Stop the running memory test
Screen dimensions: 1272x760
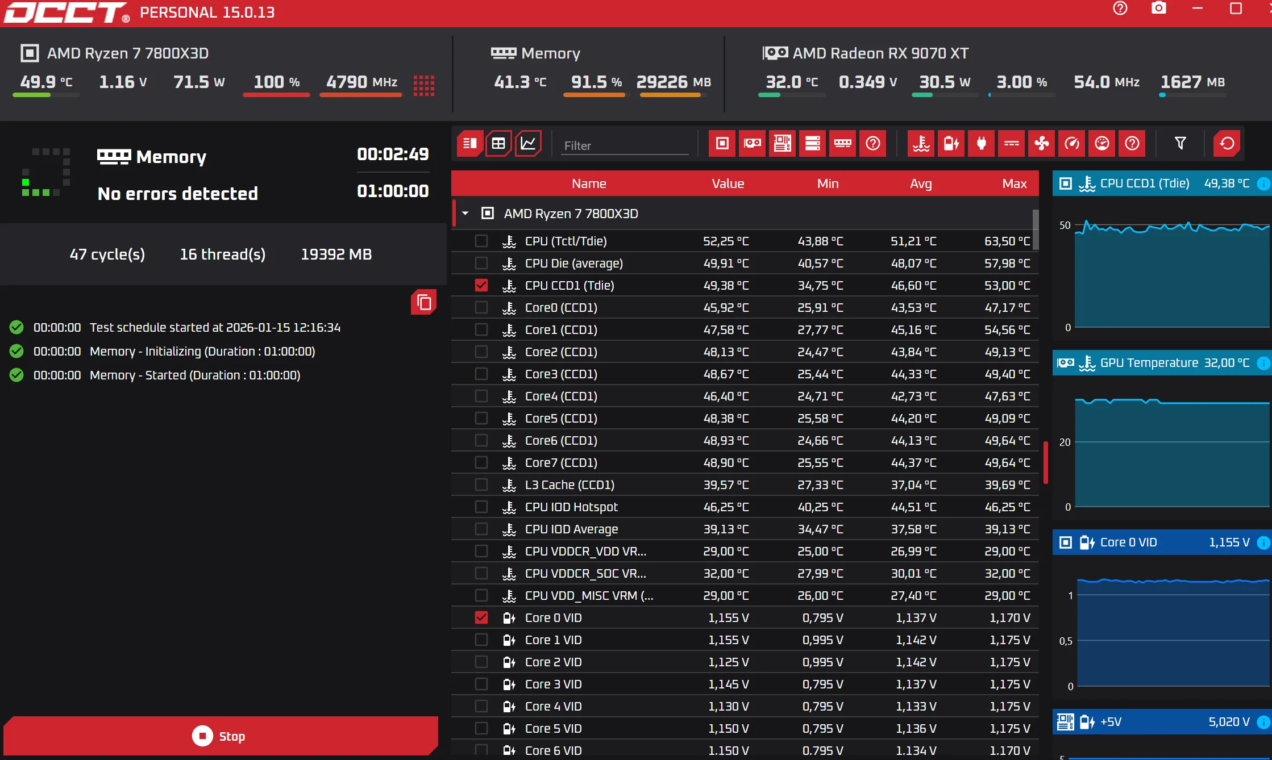(220, 736)
